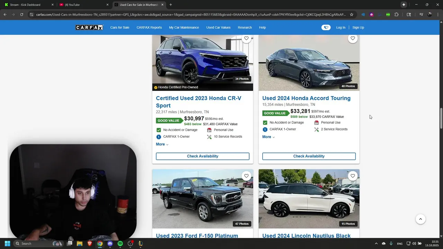This screenshot has width=443, height=249.
Task: Expand More details on the Honda CR-V card
Action: pyautogui.click(x=162, y=144)
